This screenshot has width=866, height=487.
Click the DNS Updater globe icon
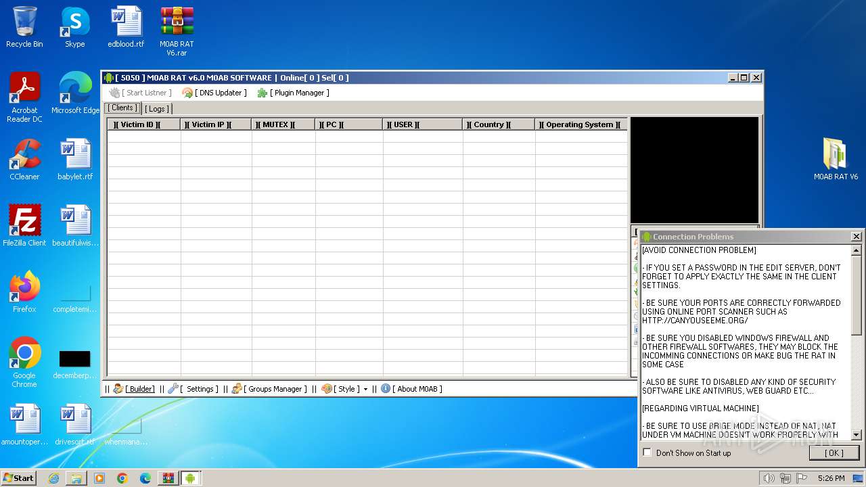[x=187, y=93]
